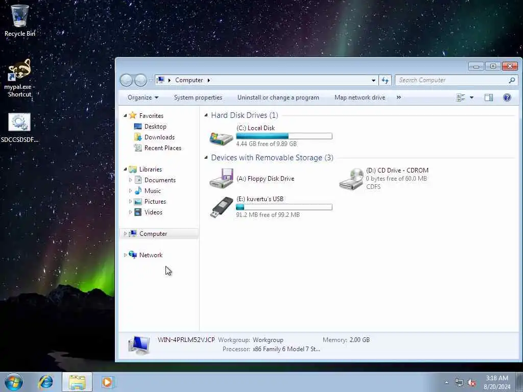The height and width of the screenshot is (392, 523).
Task: Expand the Documents library node
Action: [130, 180]
